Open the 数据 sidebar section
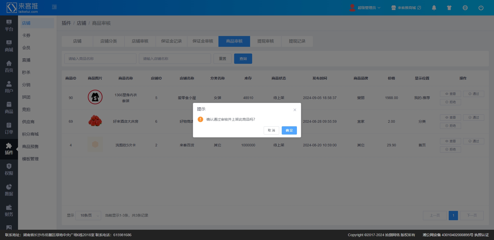 (x=9, y=190)
